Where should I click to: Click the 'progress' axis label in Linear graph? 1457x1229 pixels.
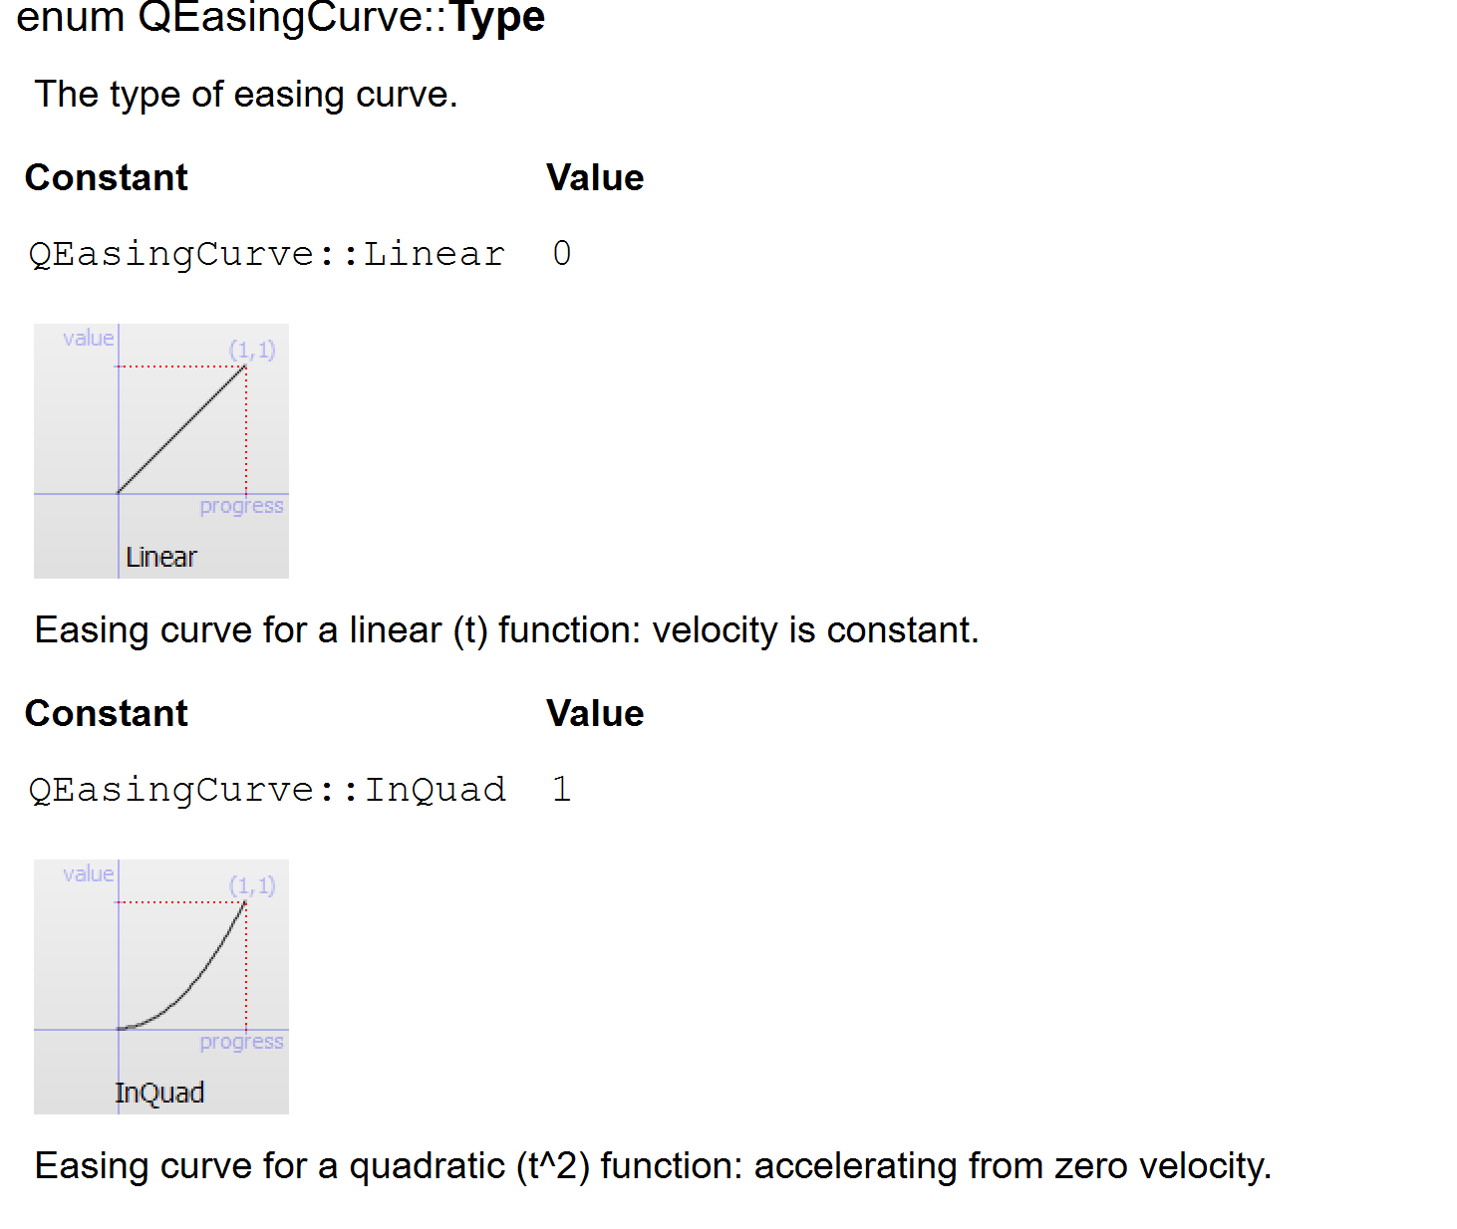coord(241,506)
